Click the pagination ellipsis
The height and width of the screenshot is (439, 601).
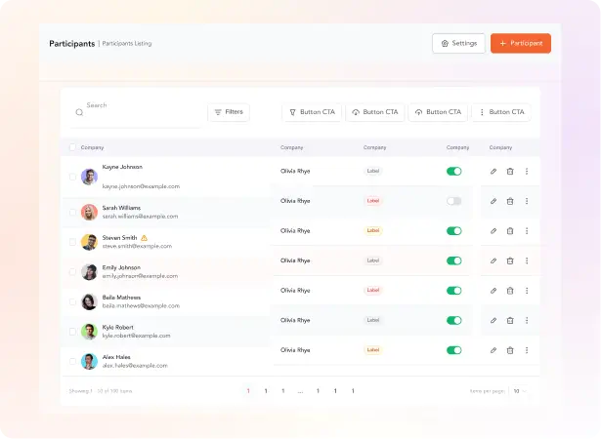[x=301, y=391]
